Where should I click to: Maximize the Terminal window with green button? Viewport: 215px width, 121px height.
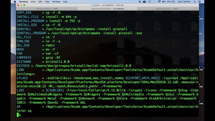(24, 5)
